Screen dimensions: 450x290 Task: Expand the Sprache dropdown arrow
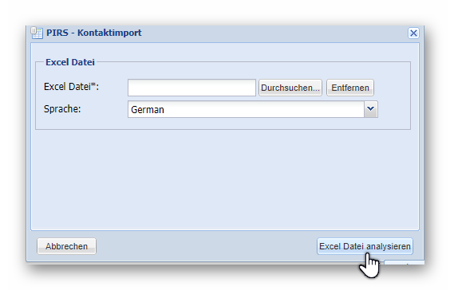tap(371, 109)
